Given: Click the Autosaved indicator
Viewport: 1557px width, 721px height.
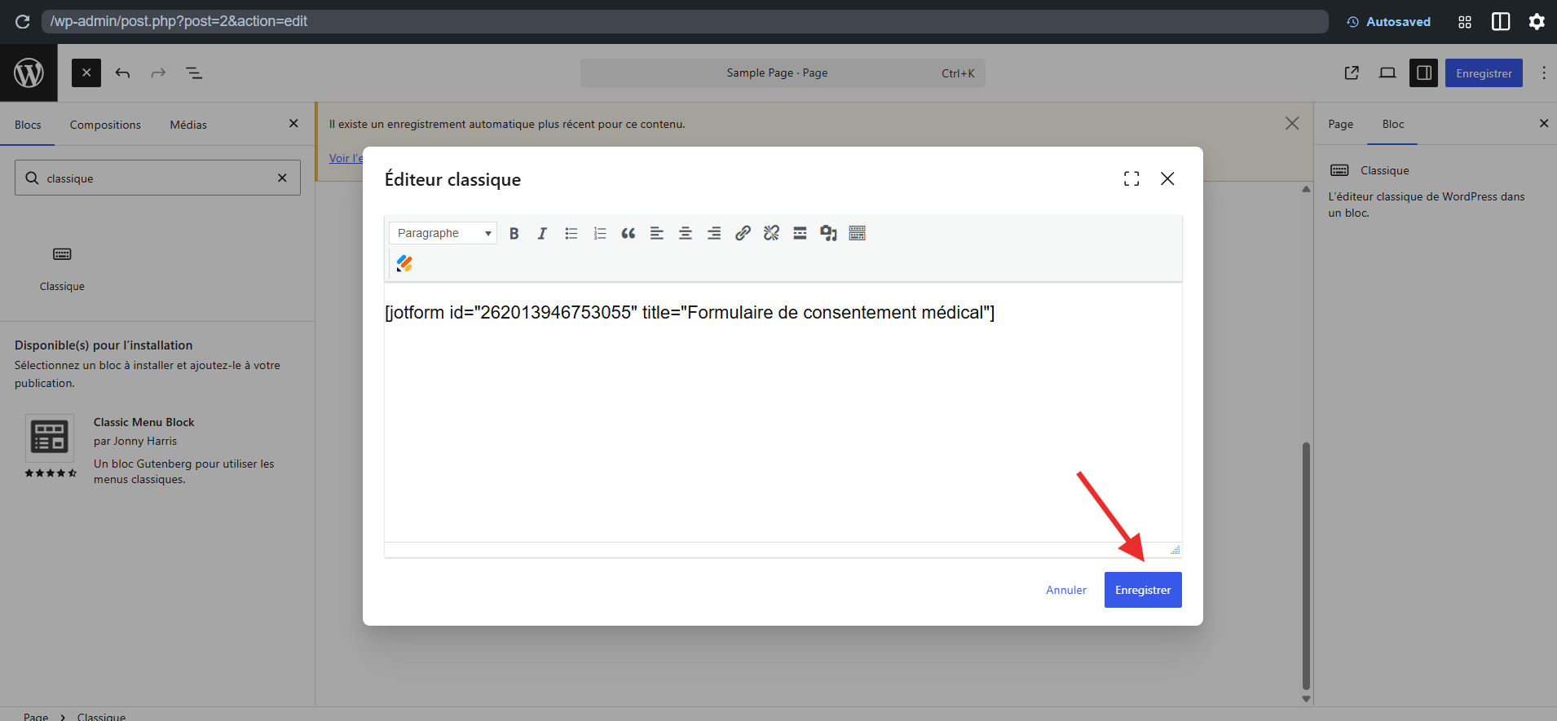Looking at the screenshot, I should pos(1388,21).
